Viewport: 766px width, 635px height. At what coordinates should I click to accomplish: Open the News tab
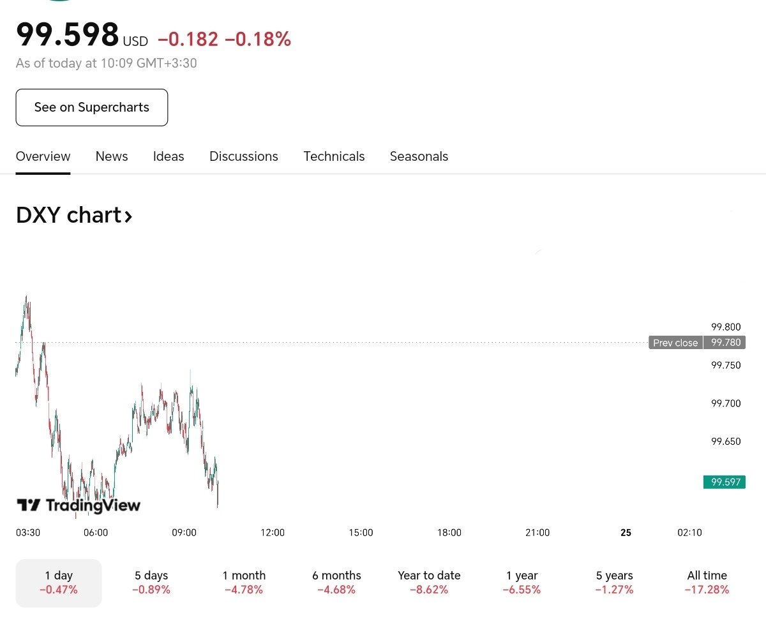click(112, 156)
